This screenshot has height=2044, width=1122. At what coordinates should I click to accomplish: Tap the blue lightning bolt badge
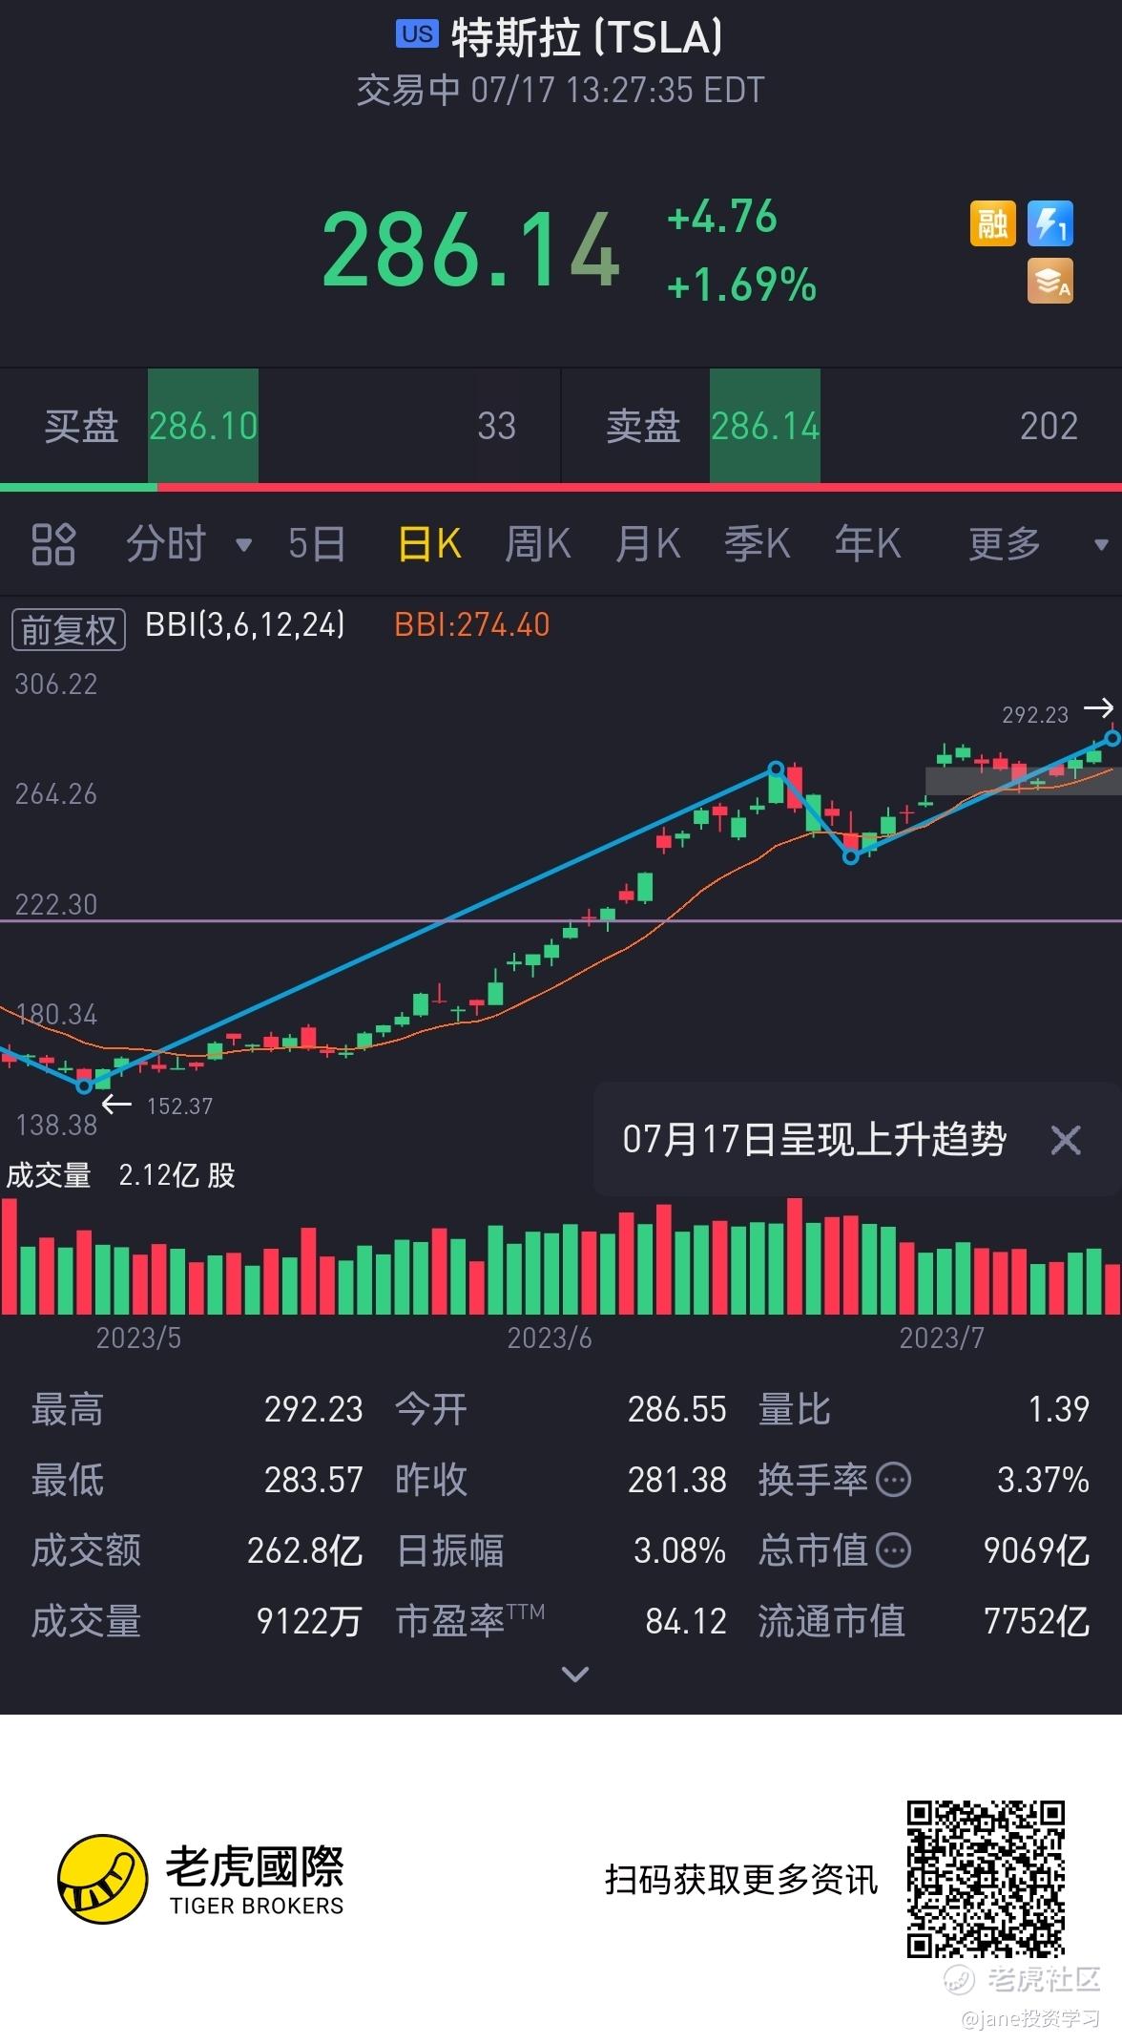[x=1050, y=223]
